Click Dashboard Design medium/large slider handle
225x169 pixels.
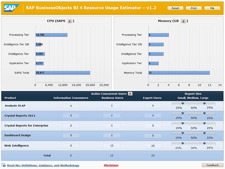point(204,133)
